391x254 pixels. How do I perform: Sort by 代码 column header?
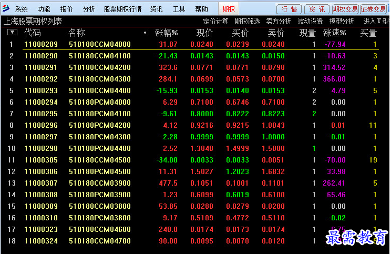click(x=33, y=33)
